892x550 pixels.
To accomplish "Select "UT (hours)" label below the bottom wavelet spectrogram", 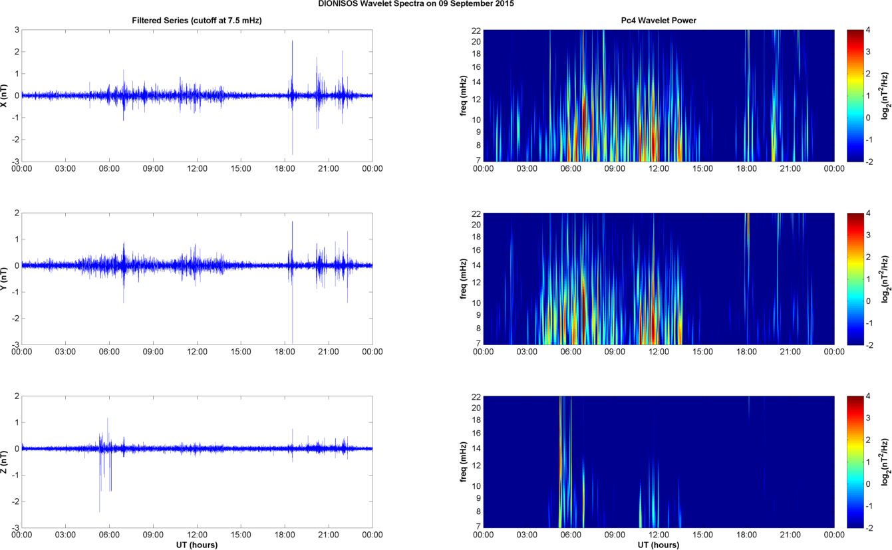I will tap(659, 545).
